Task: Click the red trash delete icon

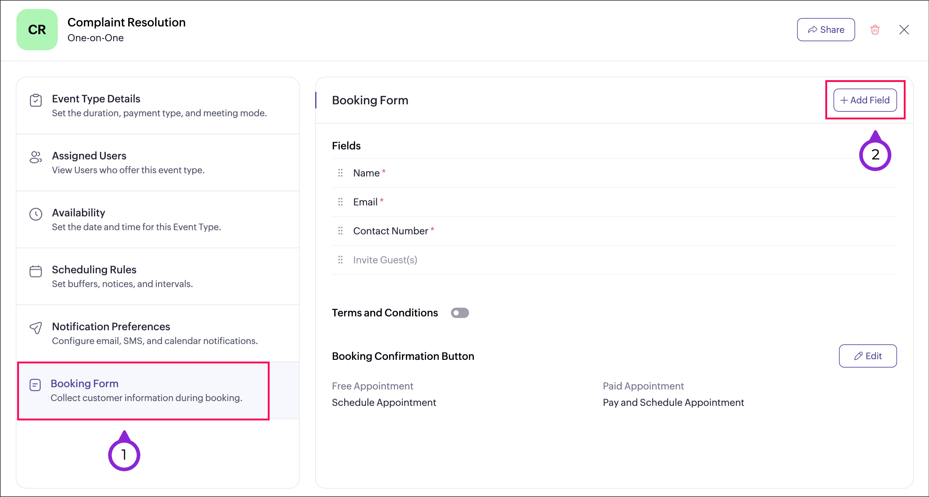Action: click(x=875, y=30)
